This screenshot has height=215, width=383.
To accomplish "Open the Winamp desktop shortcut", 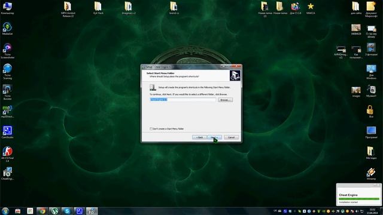I will click(371, 173).
